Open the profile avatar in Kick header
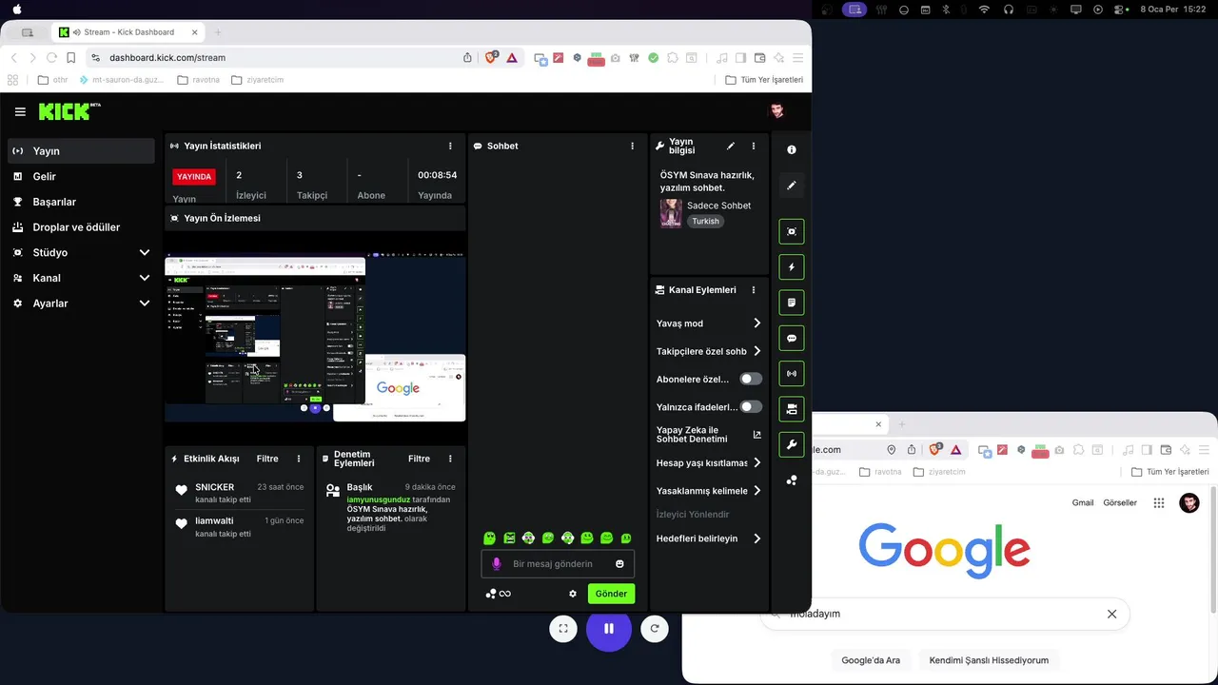1218x685 pixels. tap(777, 111)
